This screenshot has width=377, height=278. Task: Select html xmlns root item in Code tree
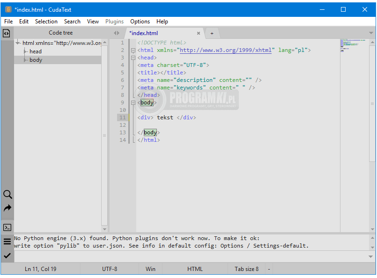pos(62,43)
